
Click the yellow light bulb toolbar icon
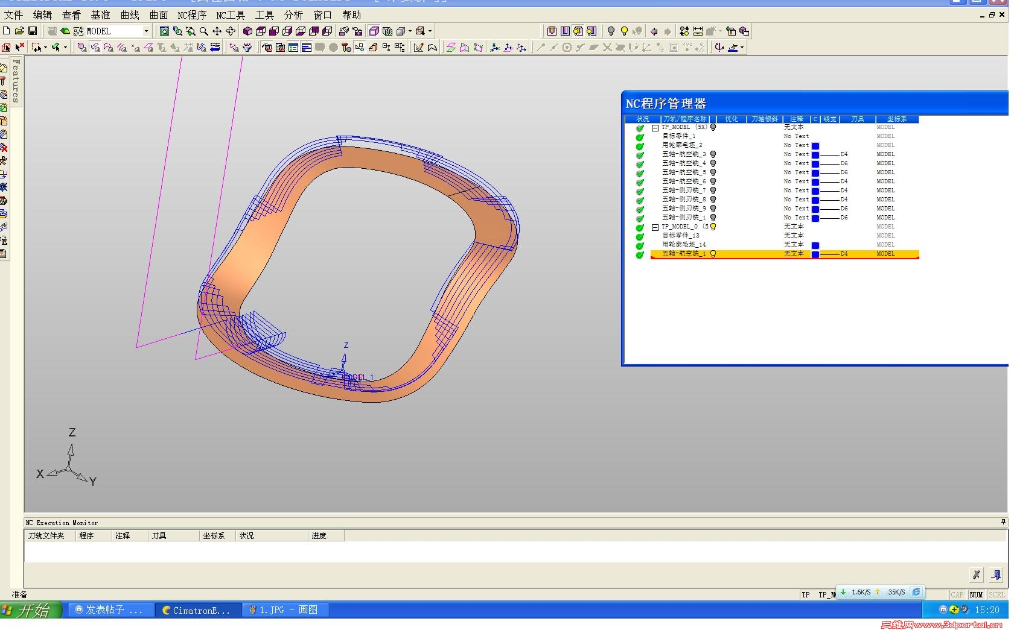(x=624, y=31)
